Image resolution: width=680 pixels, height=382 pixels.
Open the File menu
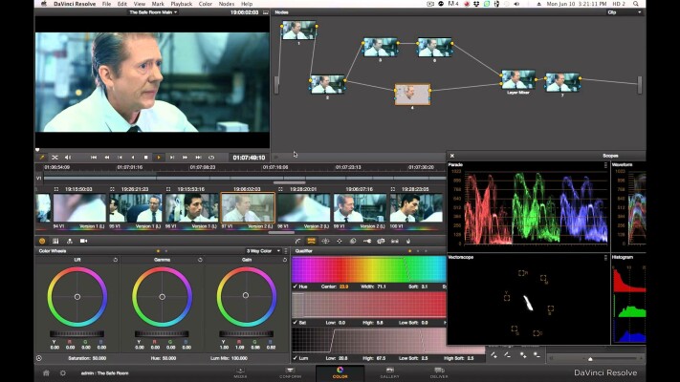click(106, 4)
